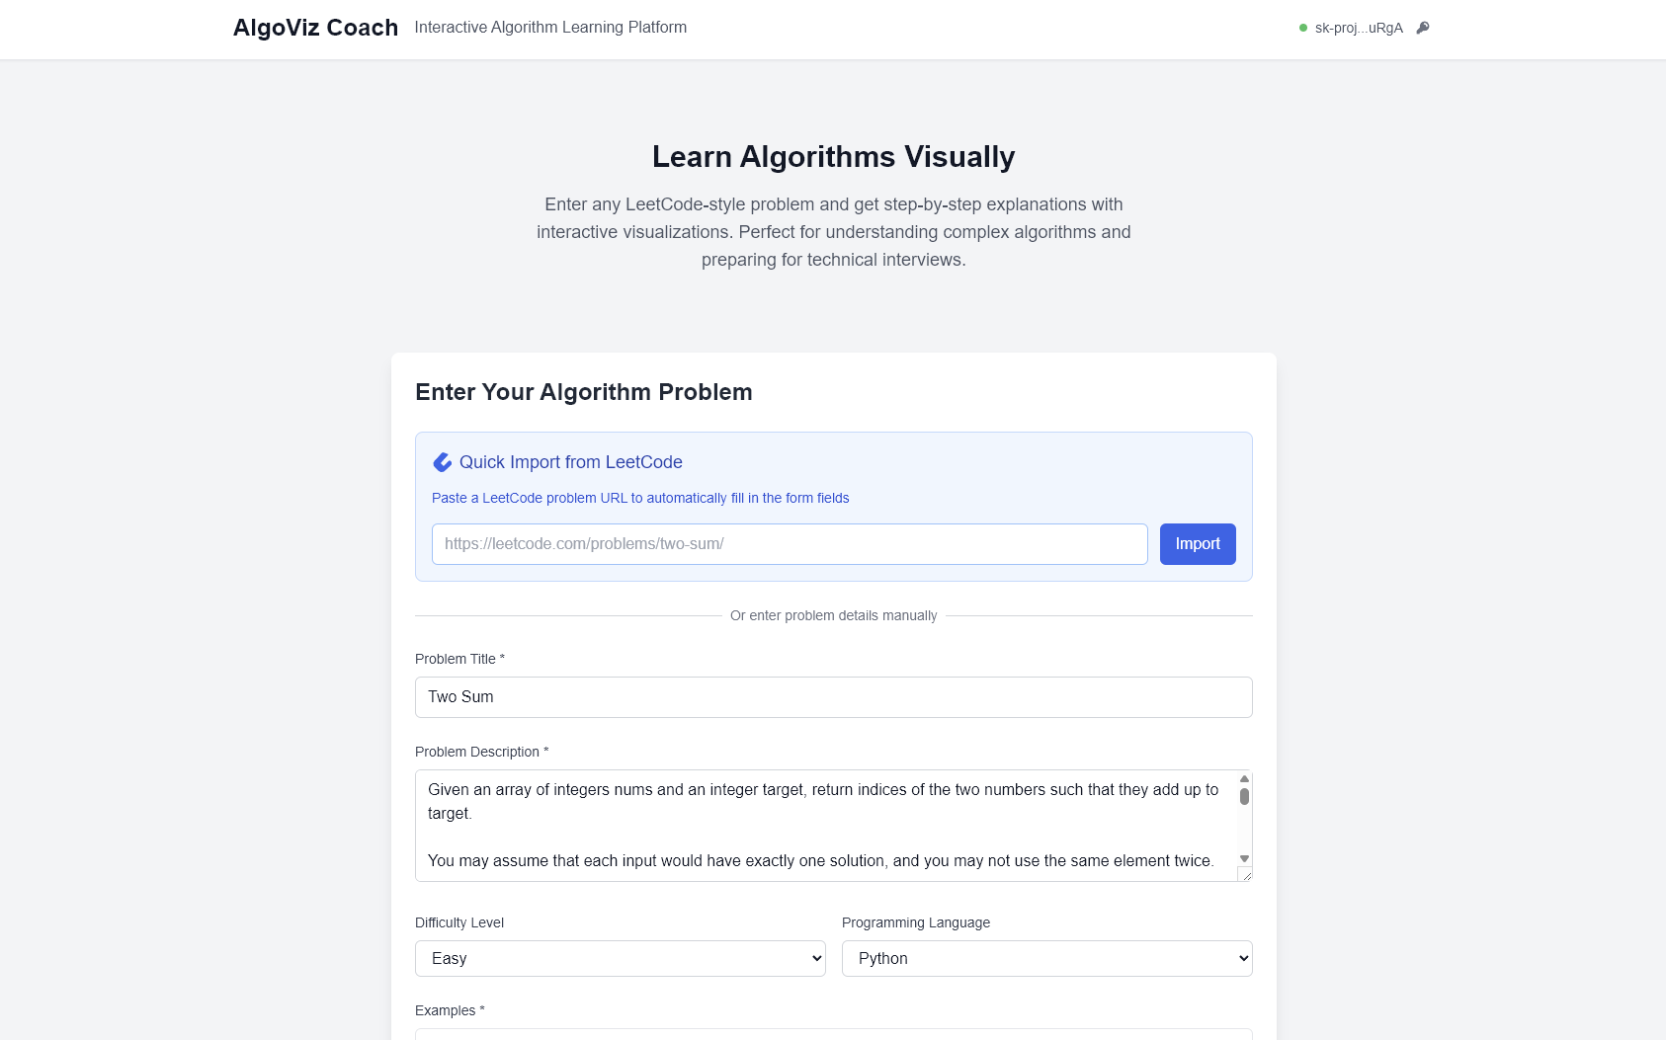The width and height of the screenshot is (1666, 1040).
Task: Click the Programming Language label
Action: tap(916, 922)
